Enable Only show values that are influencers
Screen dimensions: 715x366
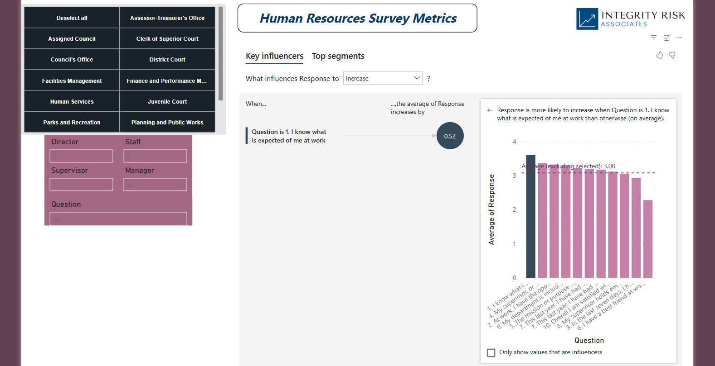[x=491, y=352]
